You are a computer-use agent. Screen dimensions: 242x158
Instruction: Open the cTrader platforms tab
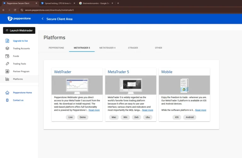coord(133,48)
